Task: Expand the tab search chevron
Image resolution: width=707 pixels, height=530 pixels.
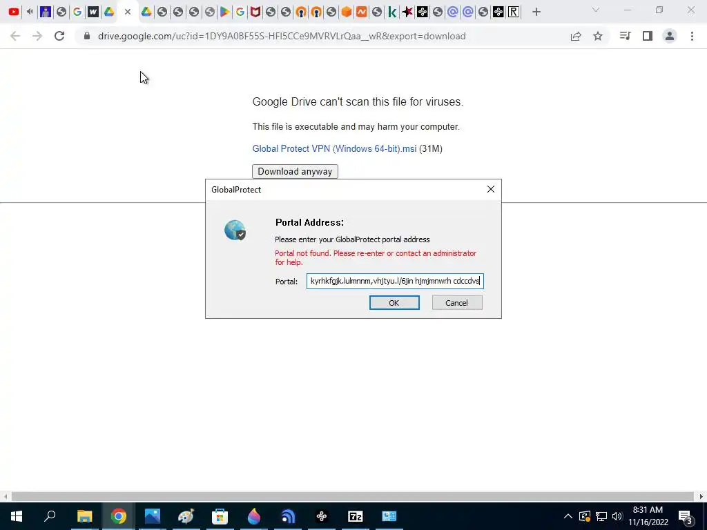Action: [596, 10]
